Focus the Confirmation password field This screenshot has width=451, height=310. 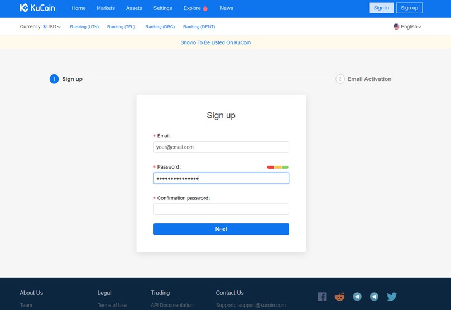point(221,209)
